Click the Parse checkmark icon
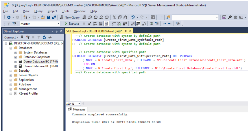Screen dimensions: 248x131 pyautogui.click(x=89, y=24)
